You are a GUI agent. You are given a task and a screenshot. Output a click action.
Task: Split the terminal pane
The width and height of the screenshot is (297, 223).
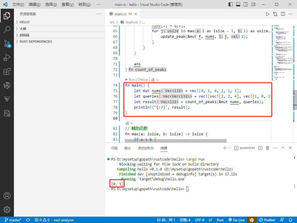[x=260, y=148]
